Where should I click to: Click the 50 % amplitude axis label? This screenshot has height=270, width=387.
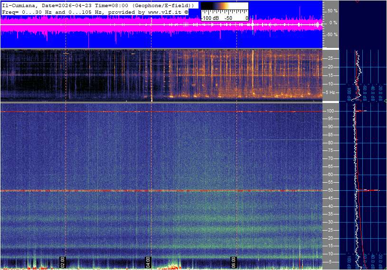332,10
